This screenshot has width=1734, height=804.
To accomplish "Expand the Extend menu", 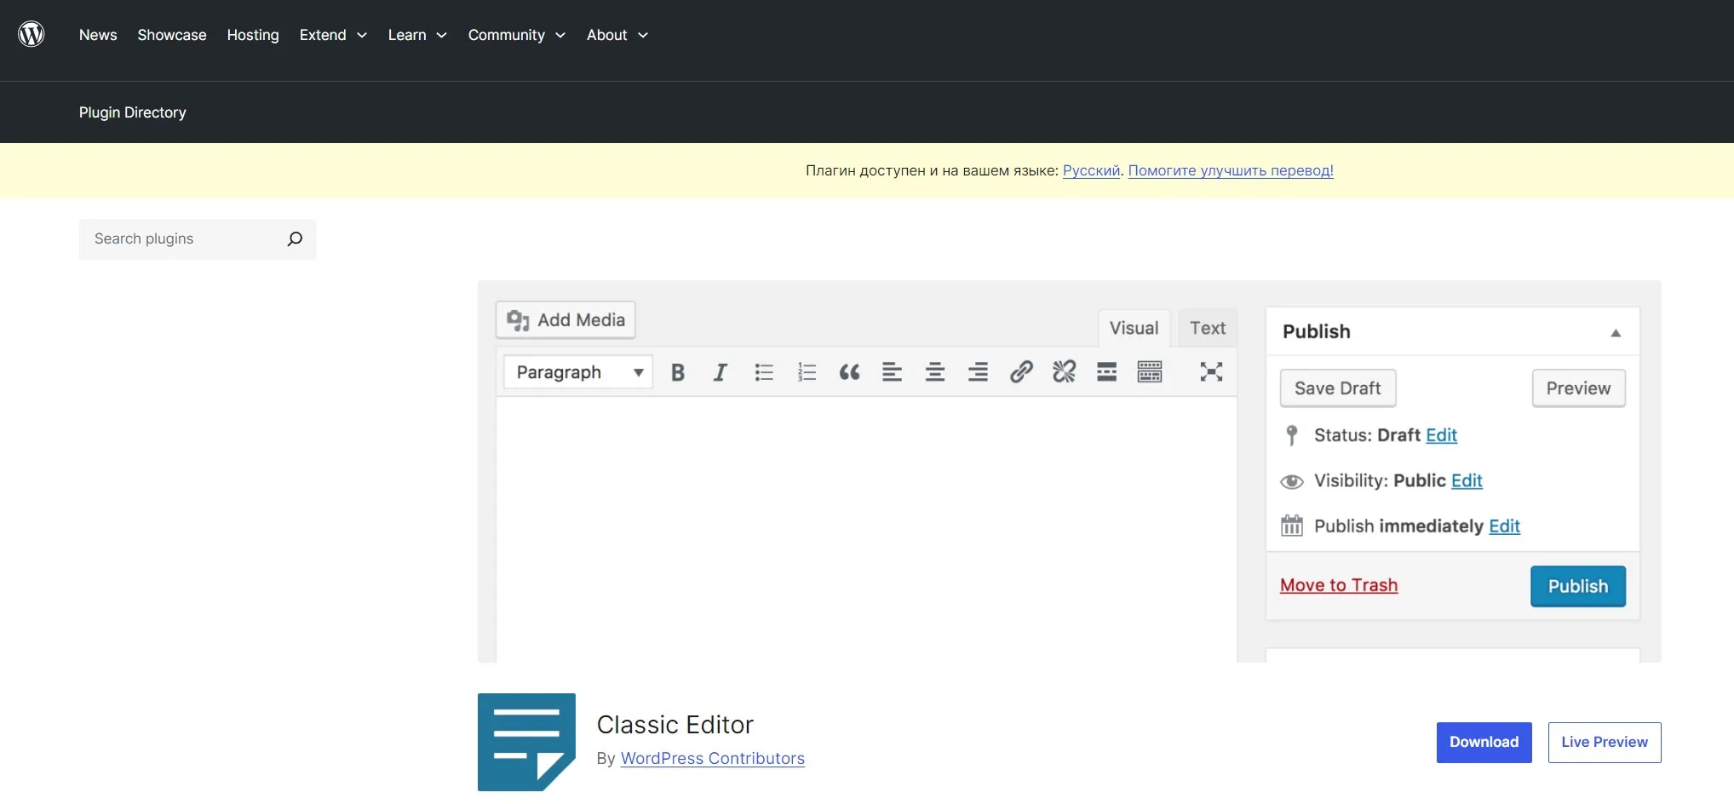I will 333,35.
